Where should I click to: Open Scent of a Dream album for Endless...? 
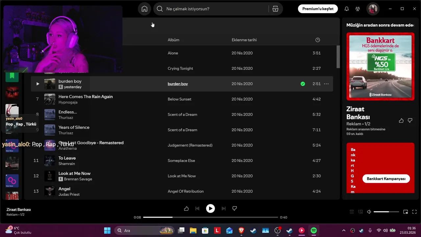tap(183, 115)
